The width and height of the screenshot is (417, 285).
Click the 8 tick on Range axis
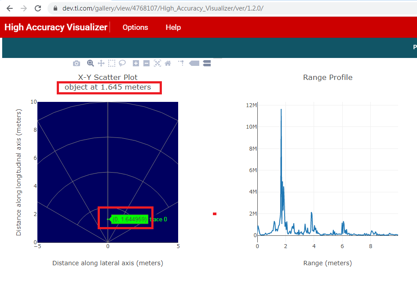370,246
